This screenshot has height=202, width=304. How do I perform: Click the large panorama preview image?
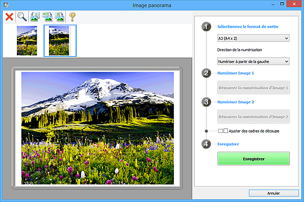97,128
